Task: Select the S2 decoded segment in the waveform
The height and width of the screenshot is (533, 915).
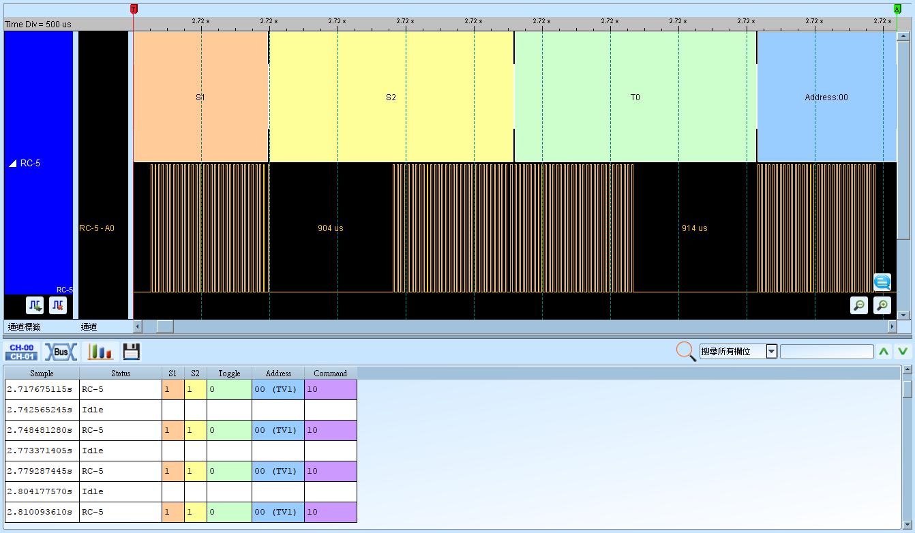Action: [391, 97]
